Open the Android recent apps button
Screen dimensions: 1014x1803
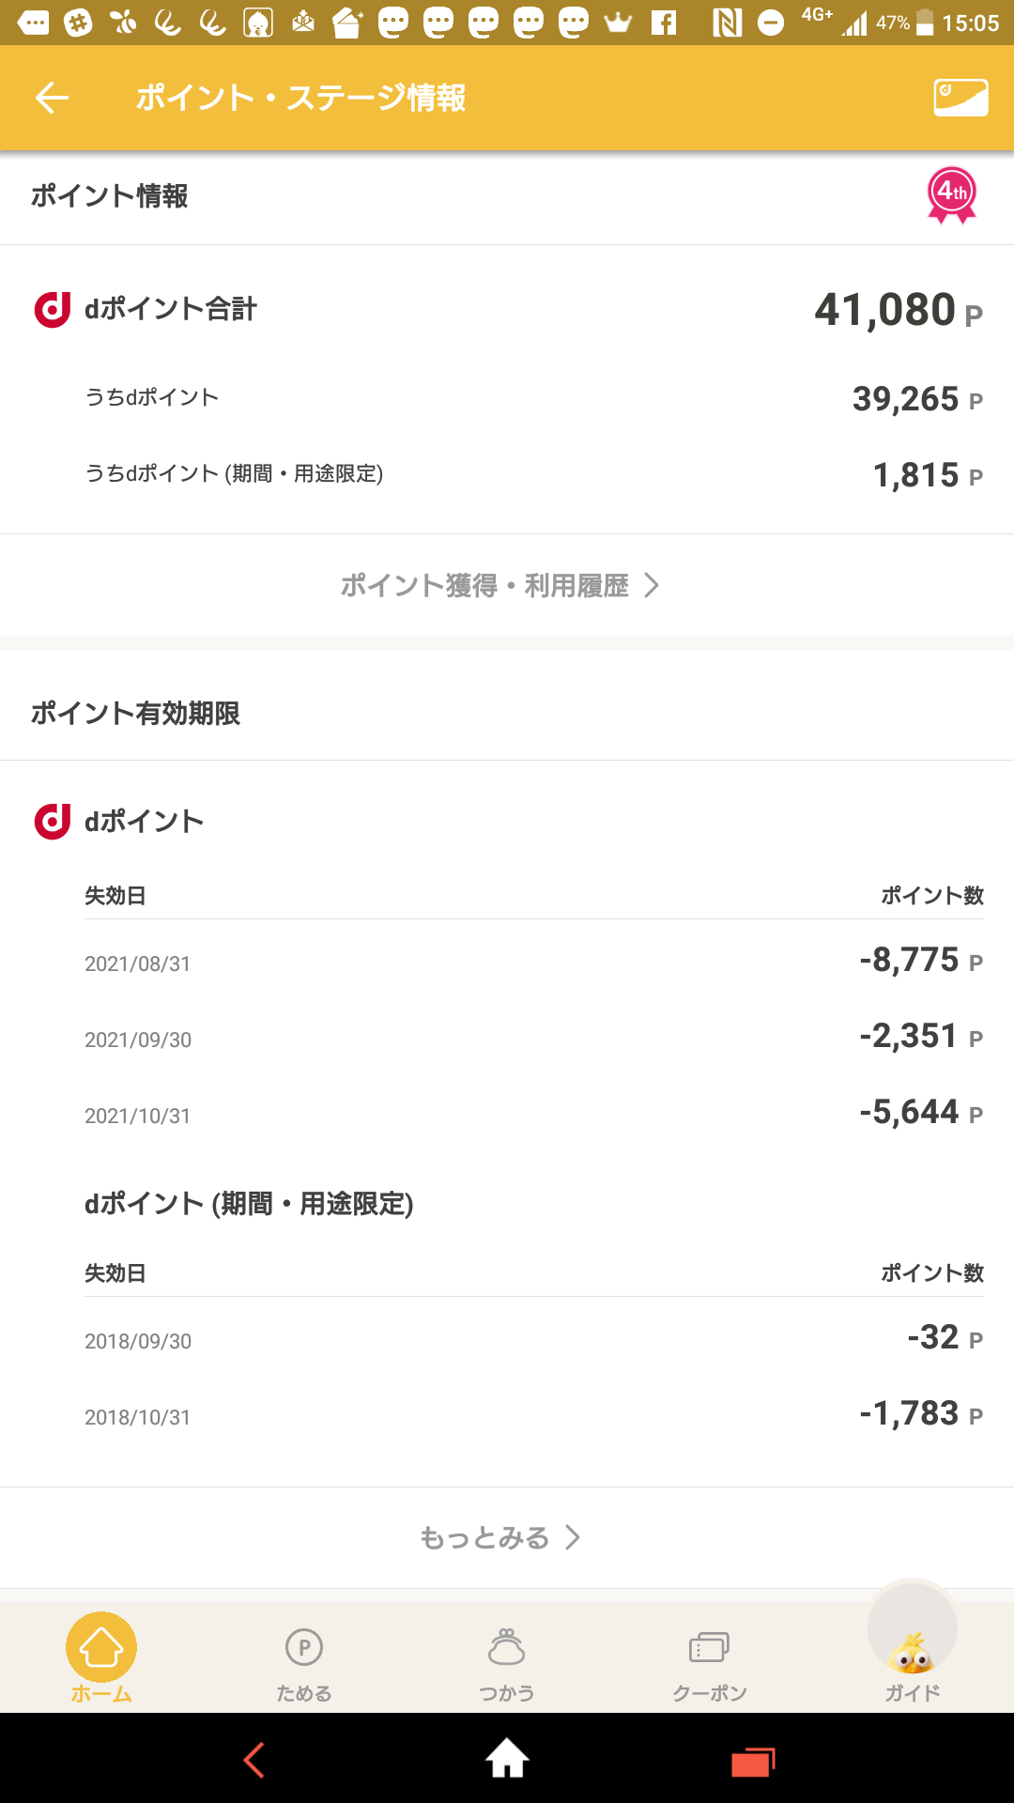click(x=753, y=1760)
